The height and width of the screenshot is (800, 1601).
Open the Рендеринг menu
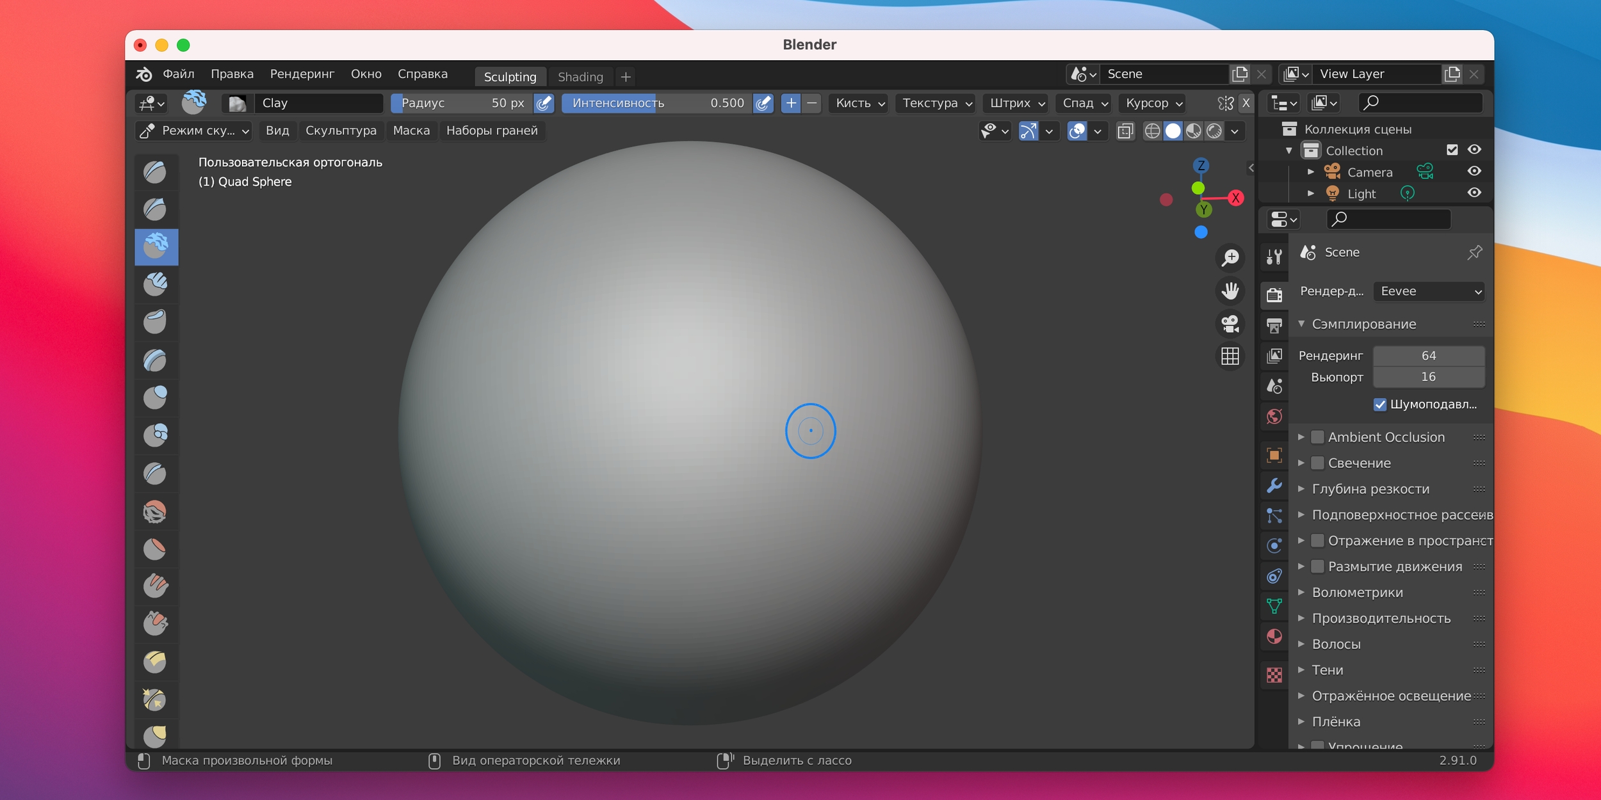click(302, 74)
